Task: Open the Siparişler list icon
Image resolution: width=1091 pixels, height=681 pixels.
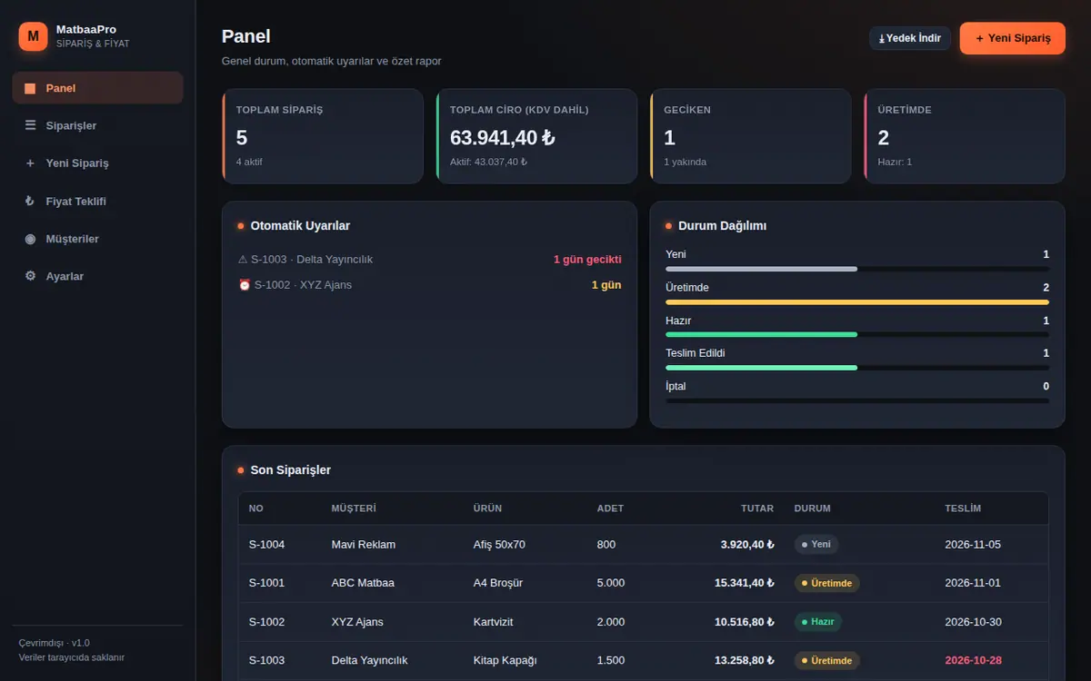Action: [30, 125]
